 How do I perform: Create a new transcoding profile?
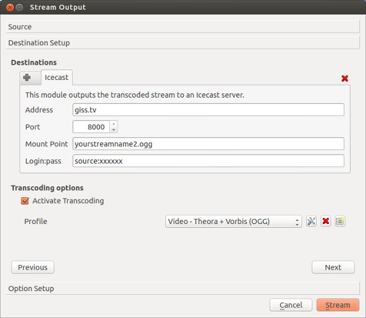(x=340, y=221)
